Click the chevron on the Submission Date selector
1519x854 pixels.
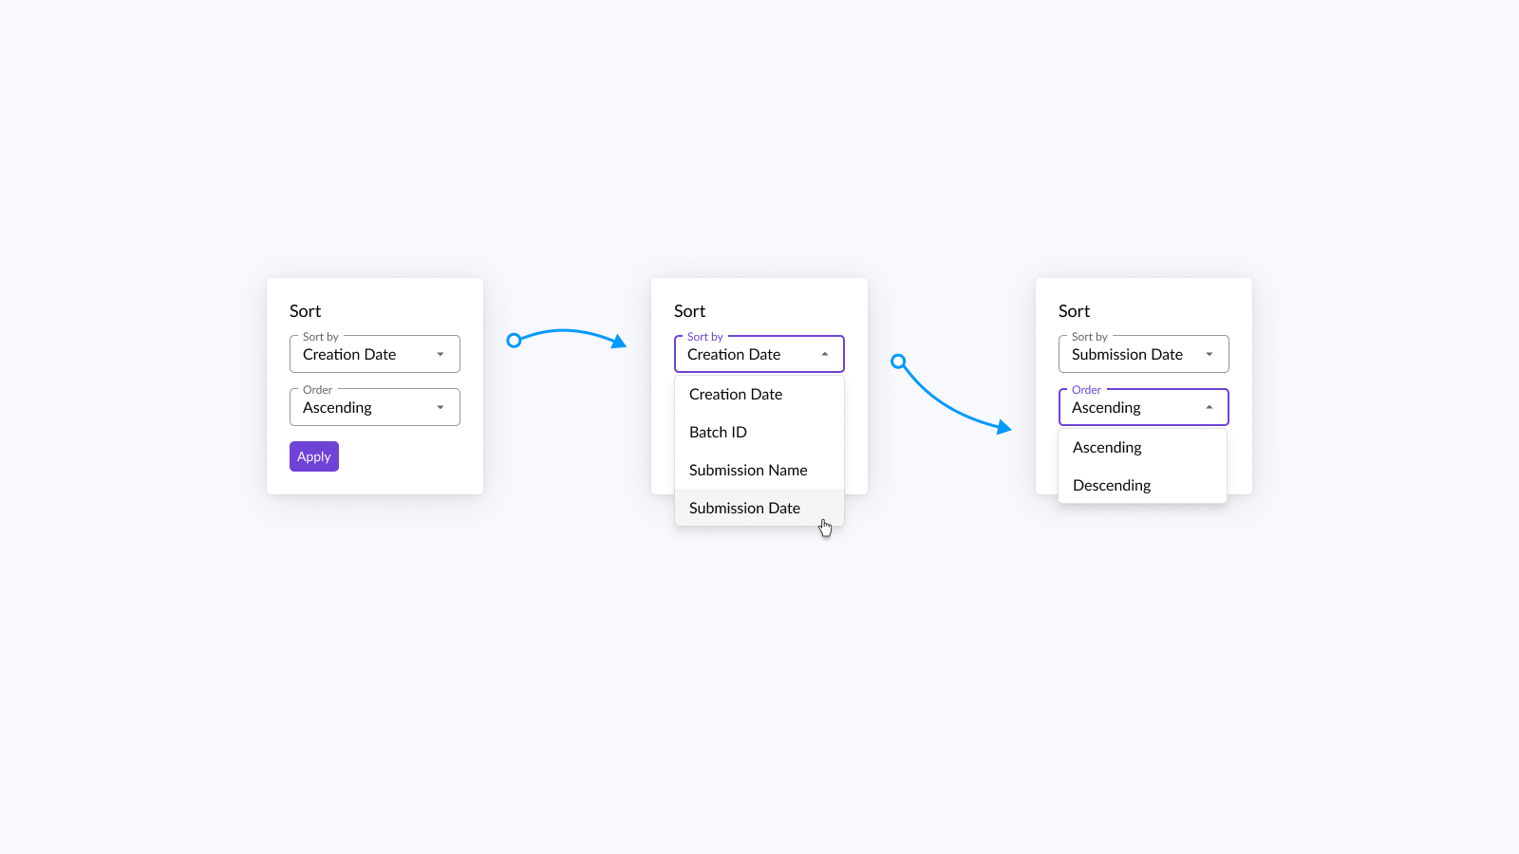click(1209, 353)
